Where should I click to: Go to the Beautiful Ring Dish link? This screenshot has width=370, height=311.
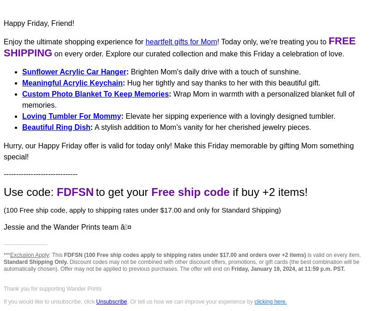coord(56,128)
